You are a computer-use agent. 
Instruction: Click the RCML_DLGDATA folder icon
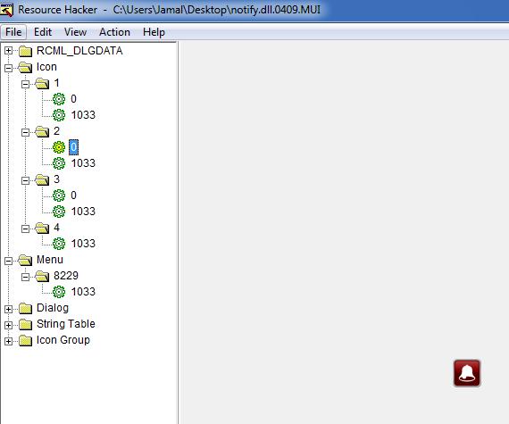click(25, 51)
